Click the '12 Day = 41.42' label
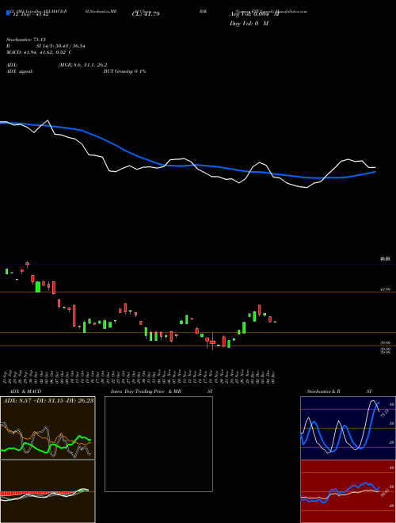 point(29,14)
